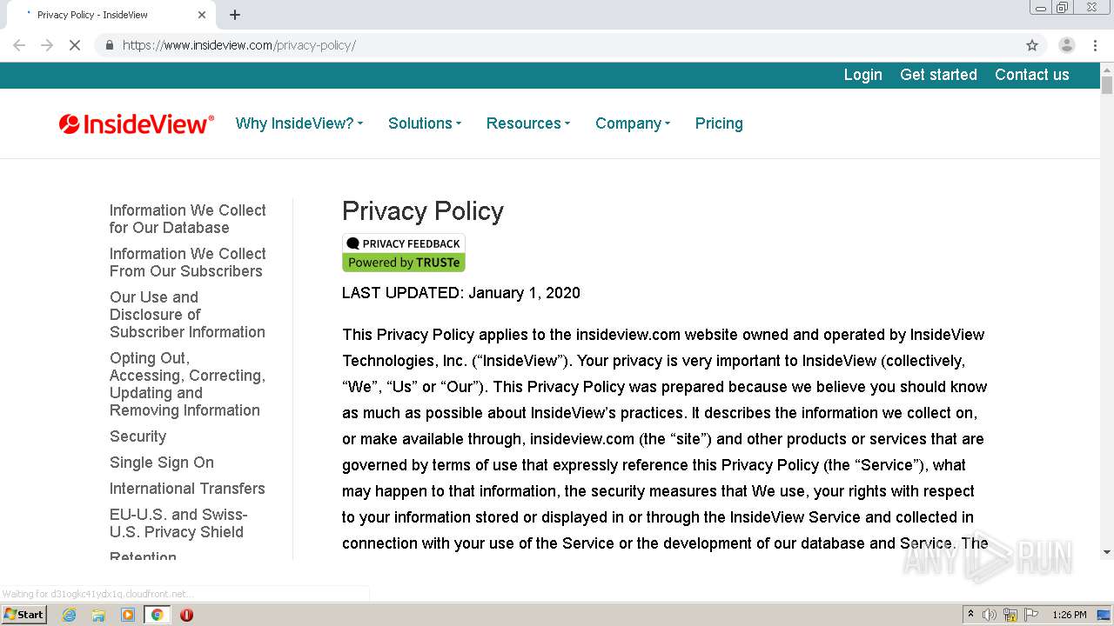Viewport: 1114px width, 626px height.
Task: Open a new browser tab
Action: [x=235, y=15]
